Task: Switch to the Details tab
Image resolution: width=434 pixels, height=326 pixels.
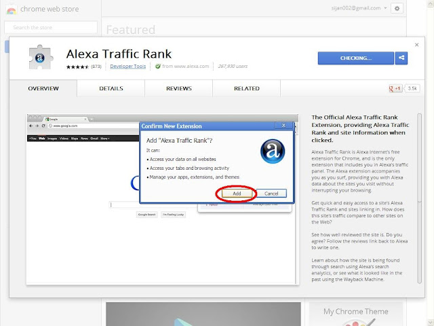Action: click(111, 88)
